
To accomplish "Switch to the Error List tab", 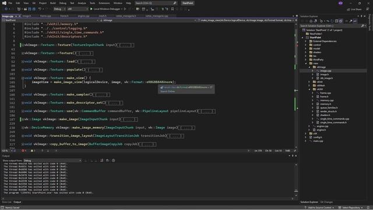I will click(6, 202).
